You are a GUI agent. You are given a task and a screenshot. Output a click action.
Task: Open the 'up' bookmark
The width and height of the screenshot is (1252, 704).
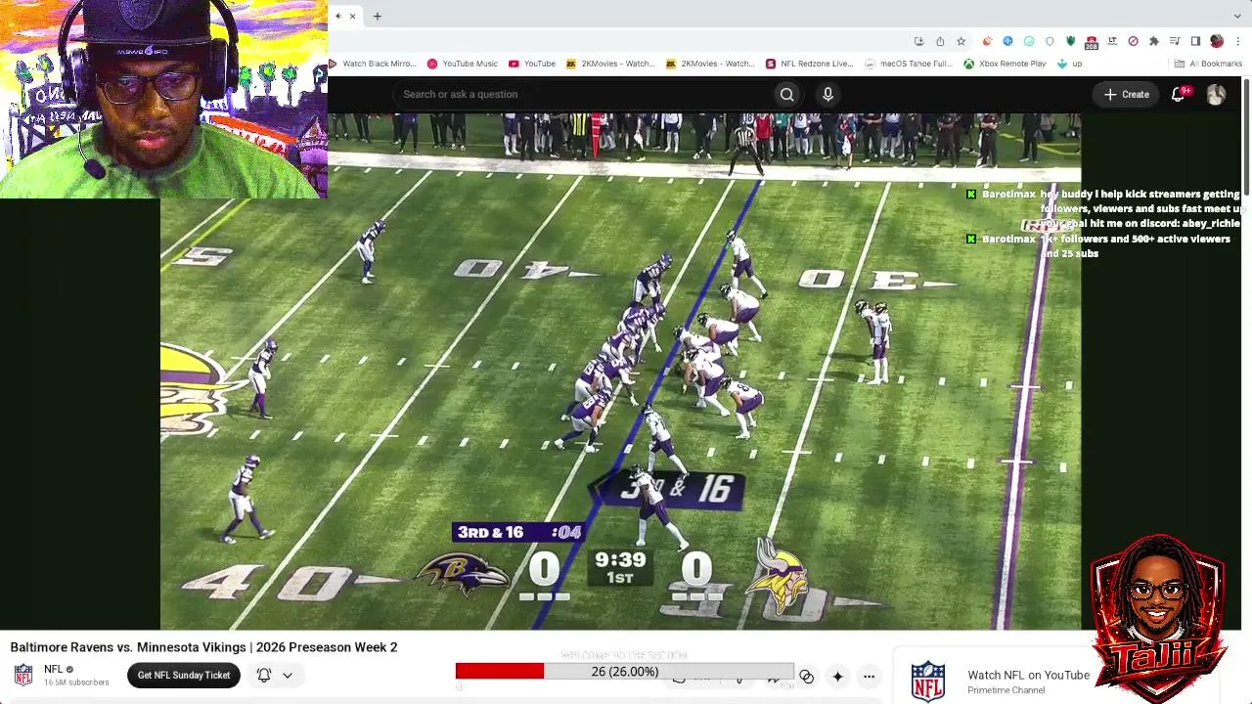pos(1069,64)
